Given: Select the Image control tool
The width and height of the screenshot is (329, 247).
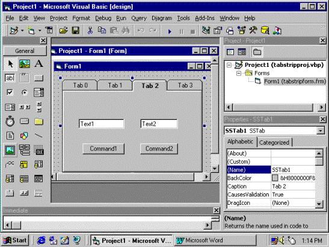Looking at the screenshot, I should tap(10, 150).
